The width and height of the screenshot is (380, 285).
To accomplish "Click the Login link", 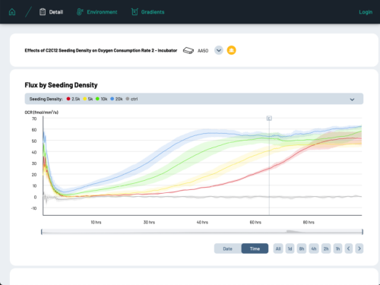I will [x=366, y=12].
